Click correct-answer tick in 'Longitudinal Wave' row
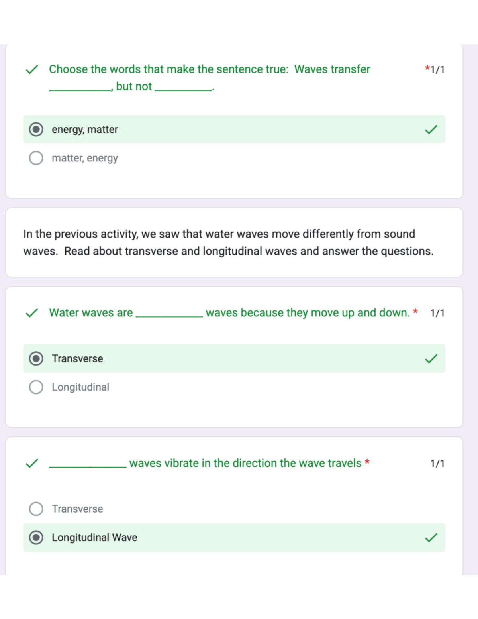The height and width of the screenshot is (619, 478). [x=431, y=538]
